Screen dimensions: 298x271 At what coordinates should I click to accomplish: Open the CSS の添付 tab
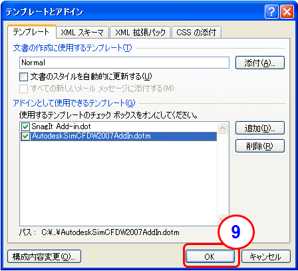(196, 33)
